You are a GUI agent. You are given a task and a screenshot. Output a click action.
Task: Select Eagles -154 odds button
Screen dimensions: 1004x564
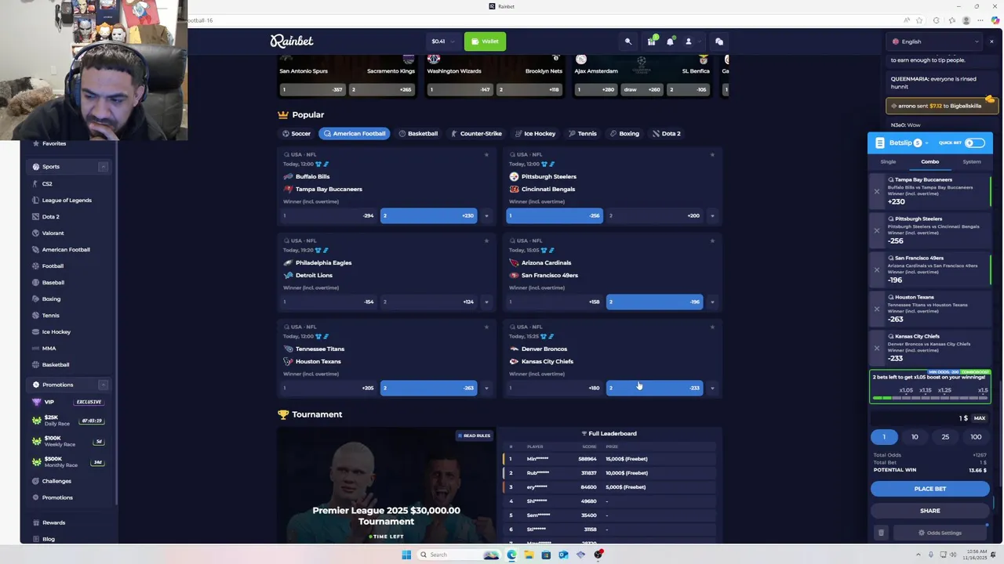[329, 302]
